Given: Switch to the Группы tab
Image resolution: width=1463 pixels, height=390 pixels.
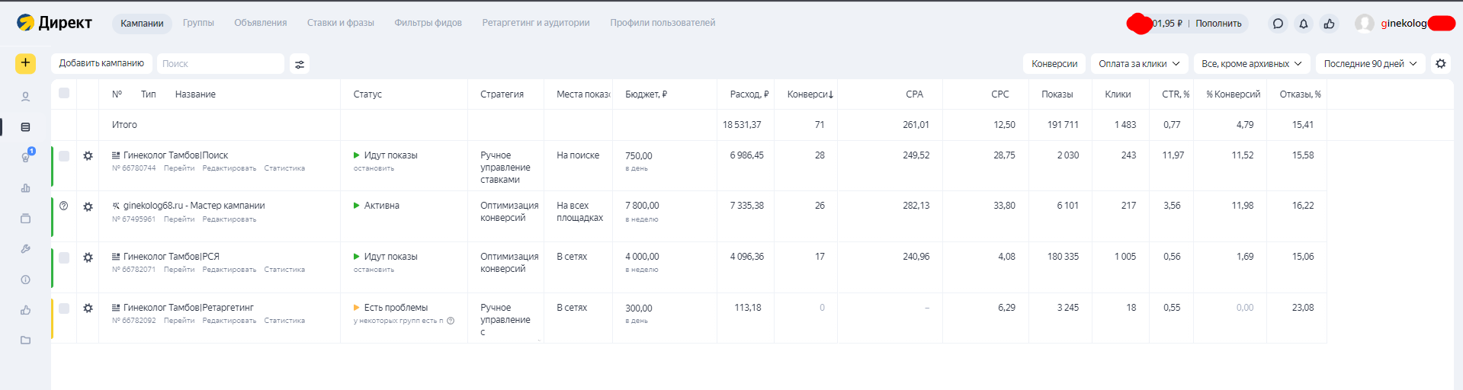Looking at the screenshot, I should tap(198, 23).
